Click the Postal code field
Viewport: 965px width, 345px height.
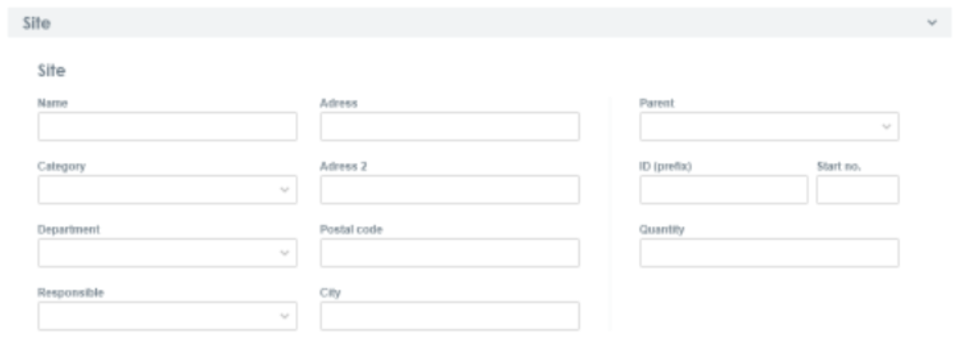coord(450,253)
